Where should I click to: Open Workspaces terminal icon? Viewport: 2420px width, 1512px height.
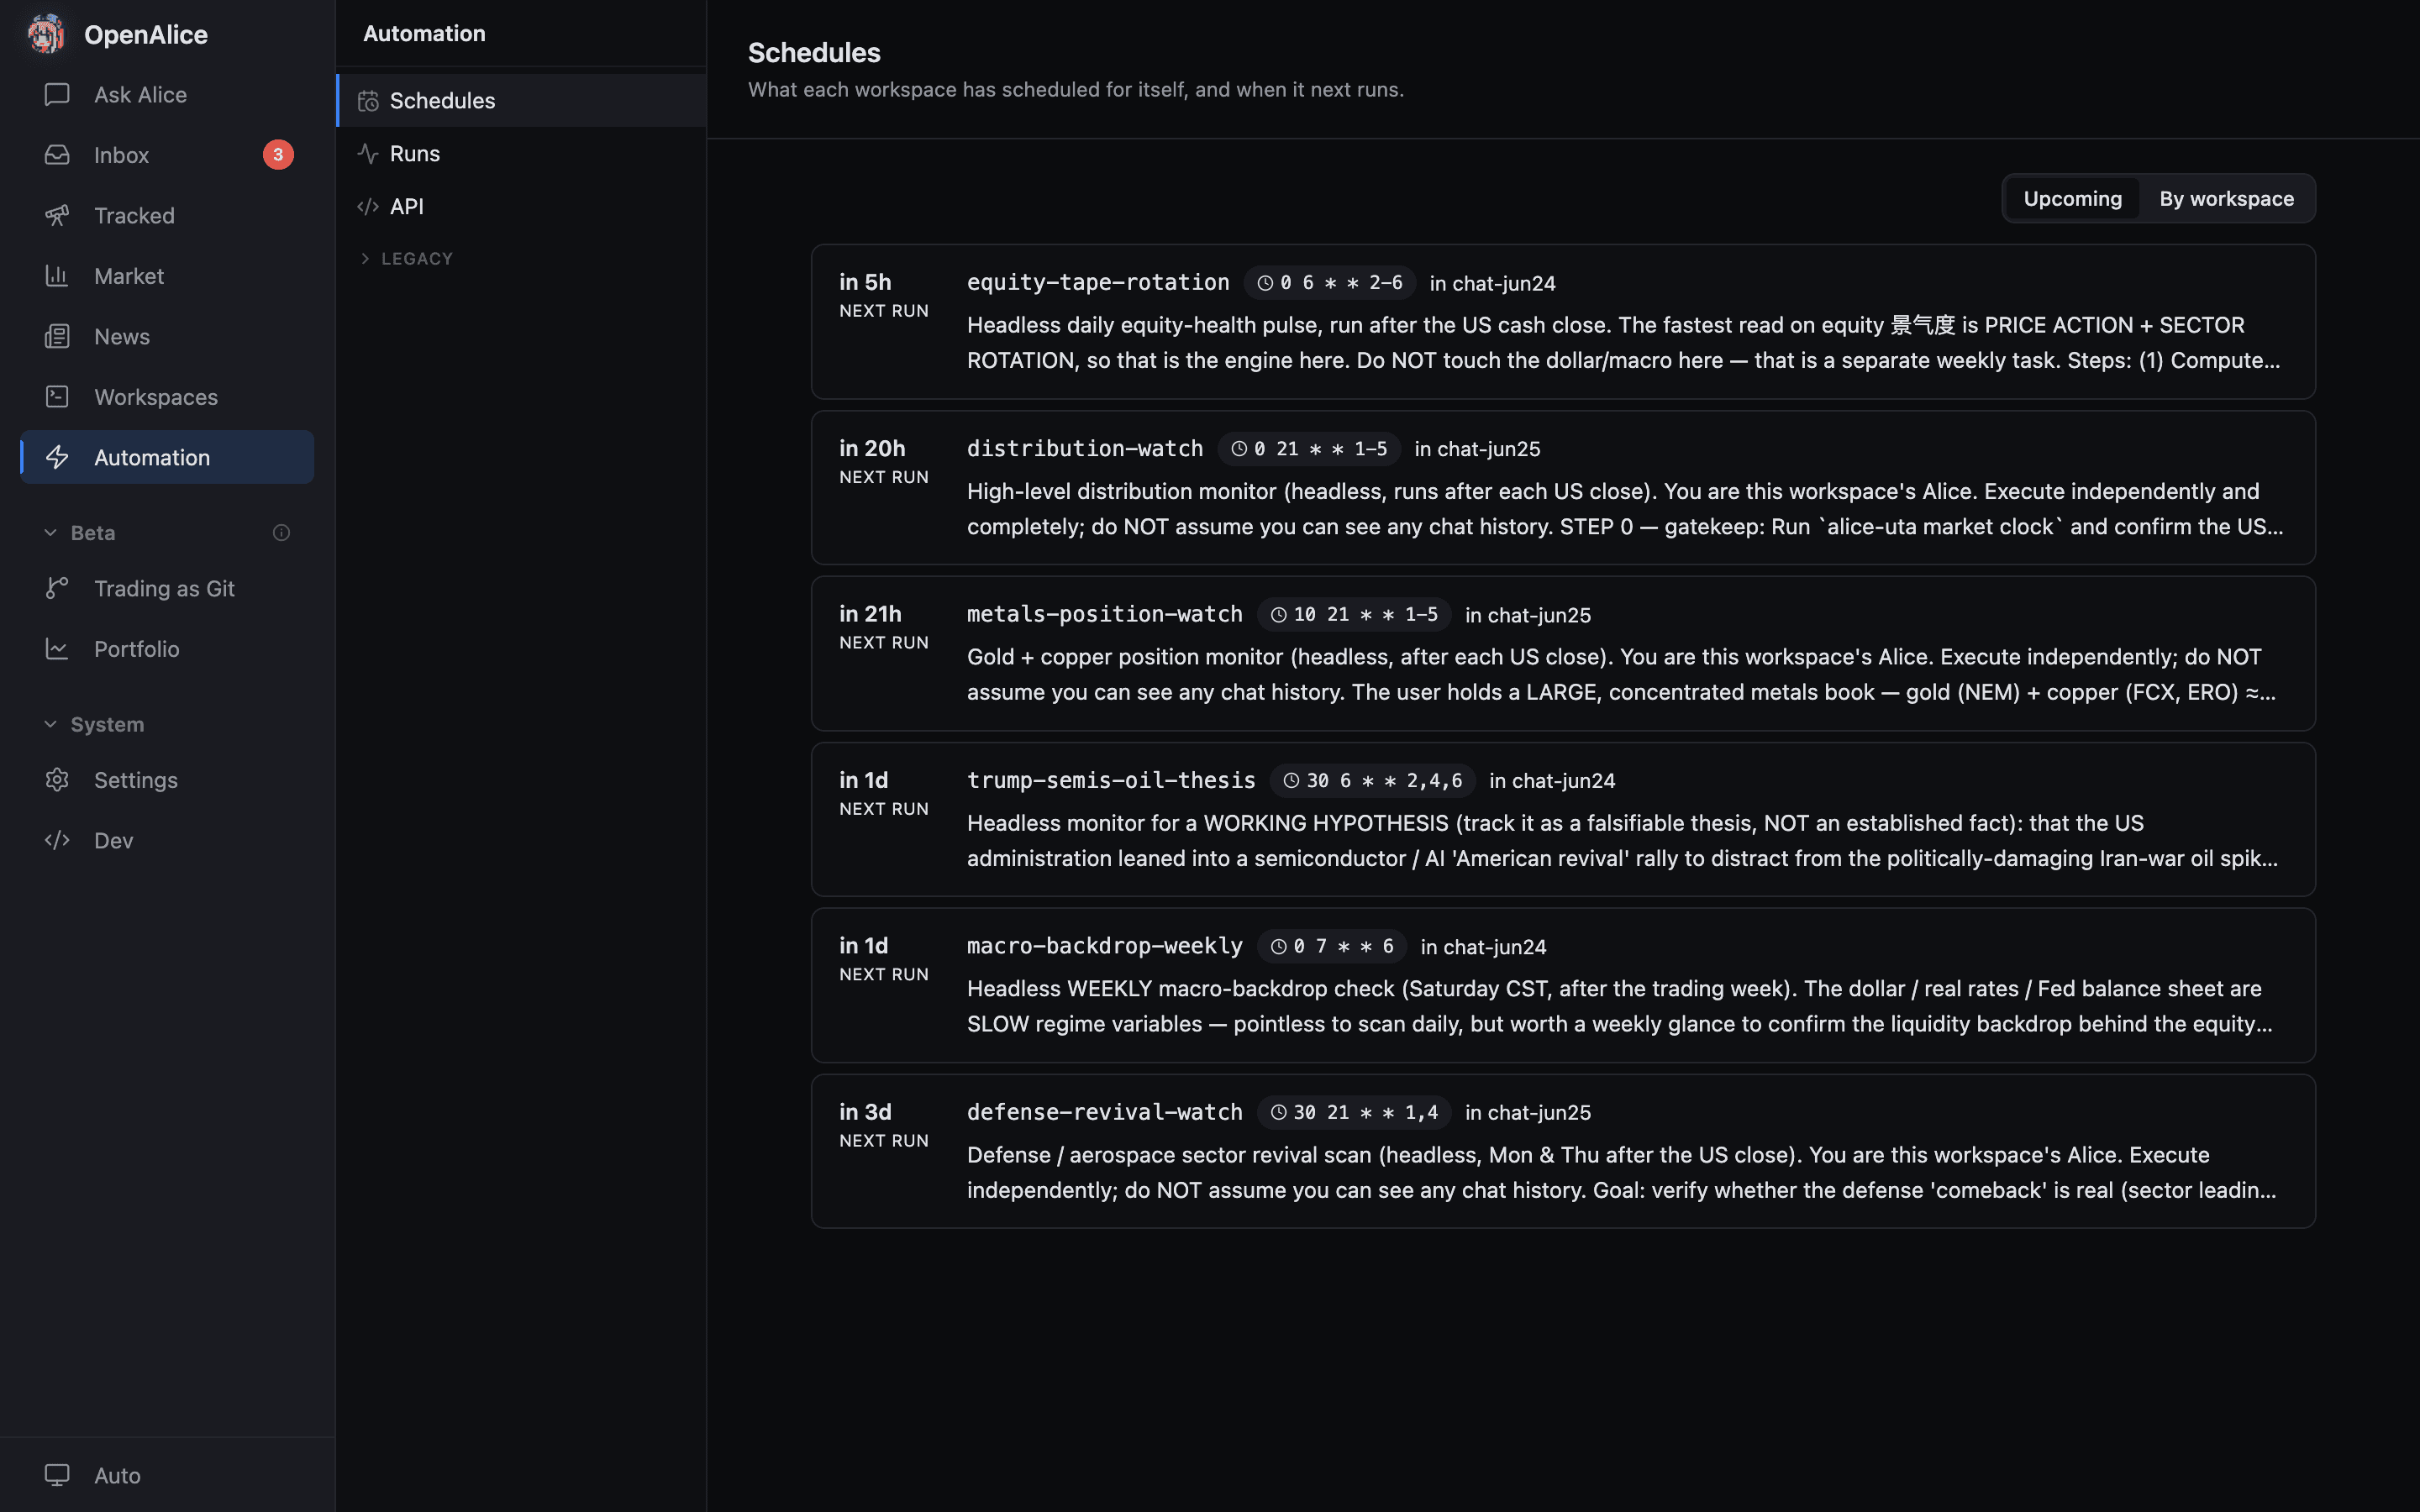(x=57, y=397)
